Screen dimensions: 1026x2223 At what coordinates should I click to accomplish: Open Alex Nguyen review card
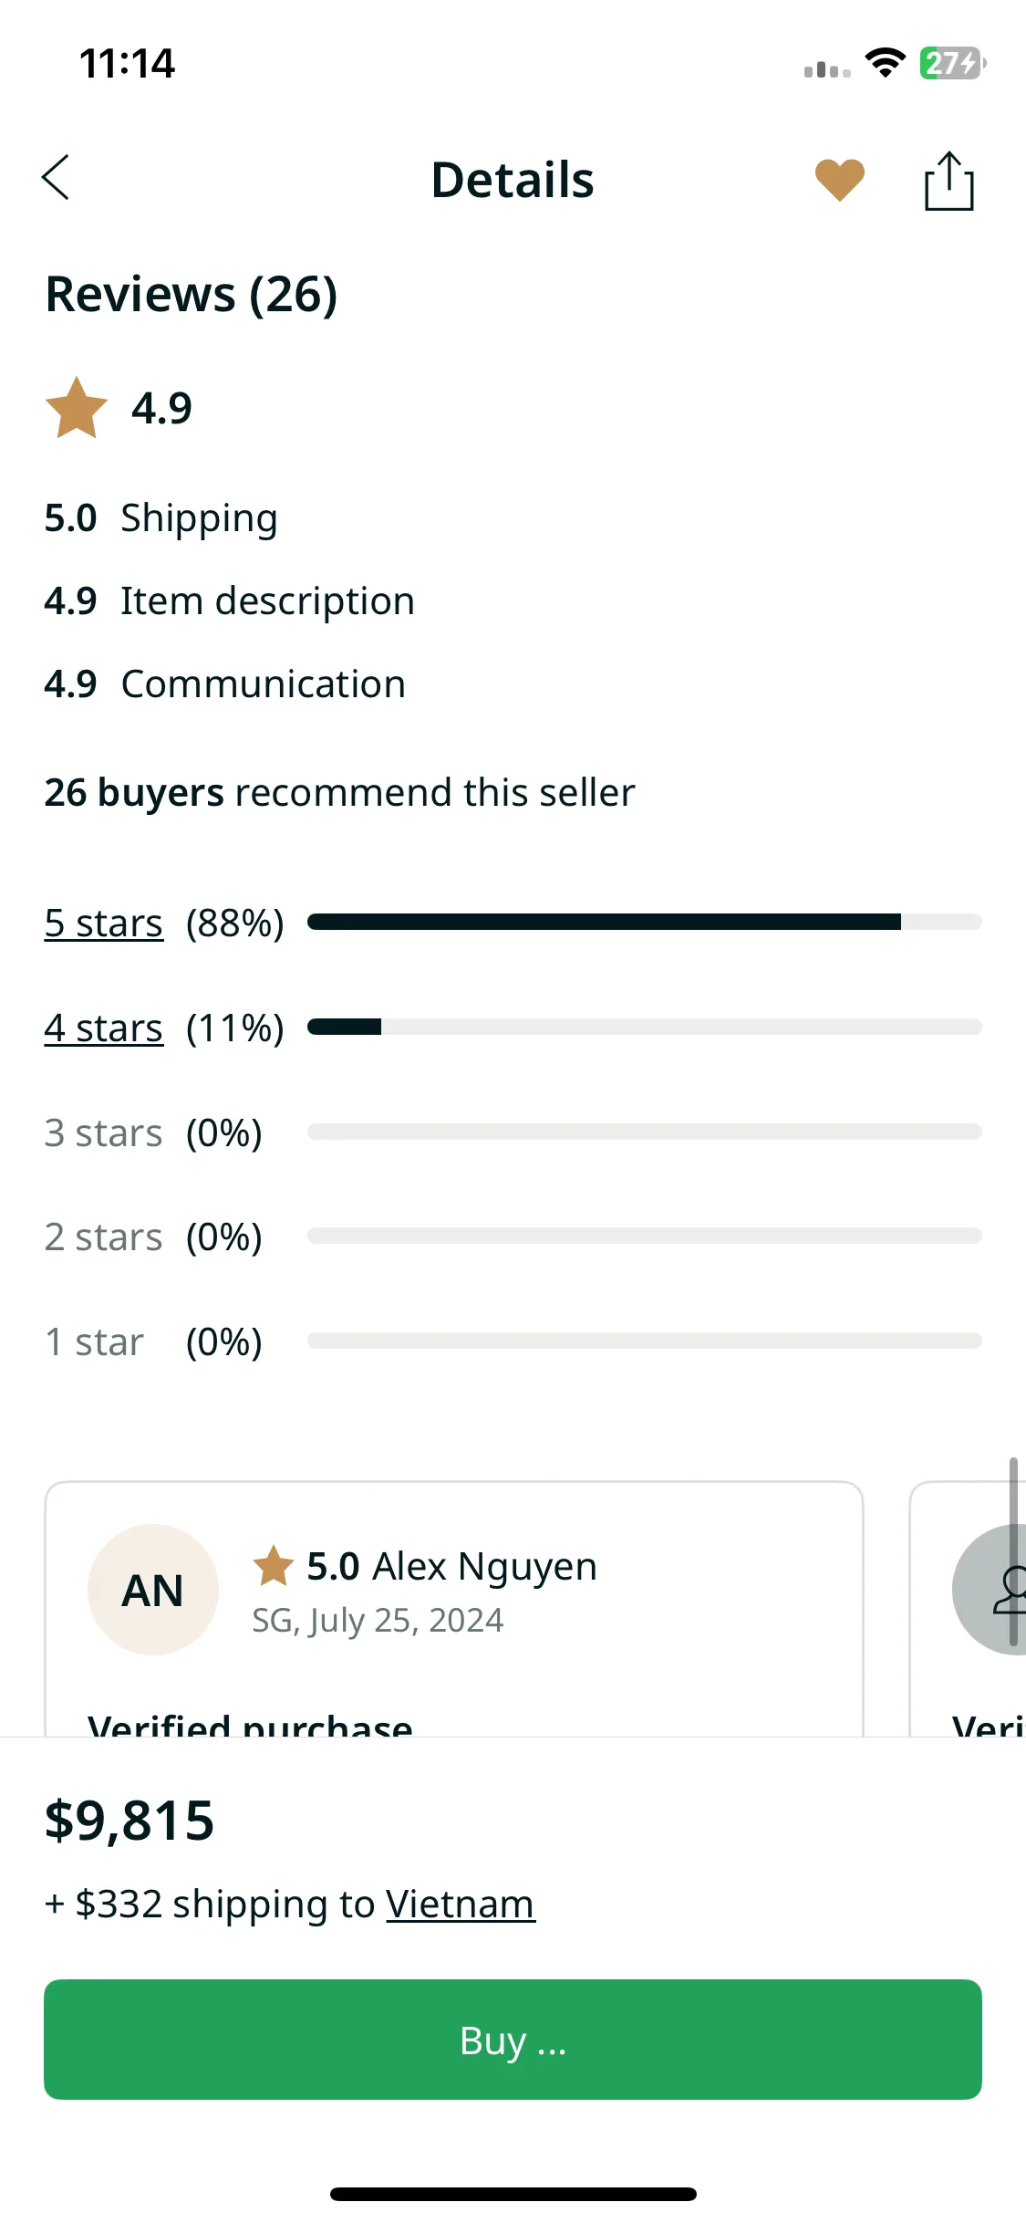(454, 1609)
